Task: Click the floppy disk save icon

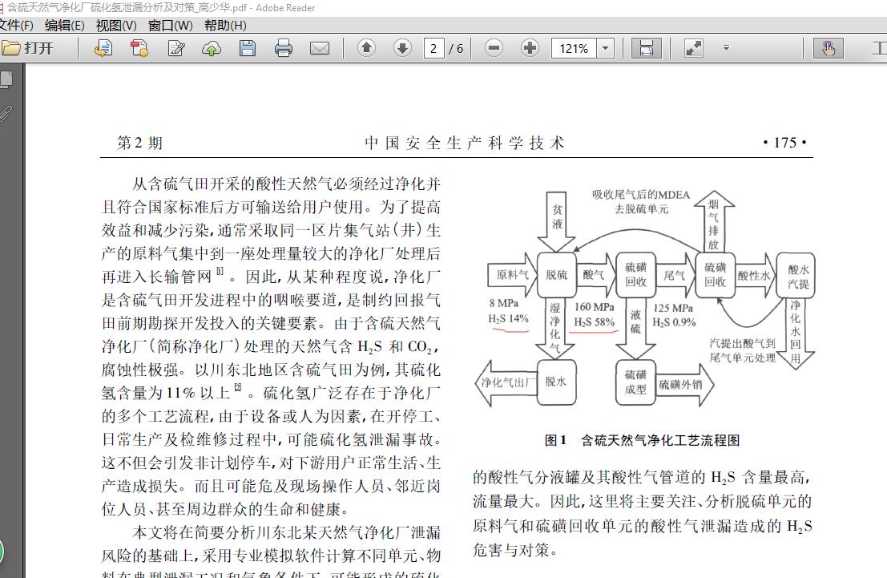Action: pos(248,48)
